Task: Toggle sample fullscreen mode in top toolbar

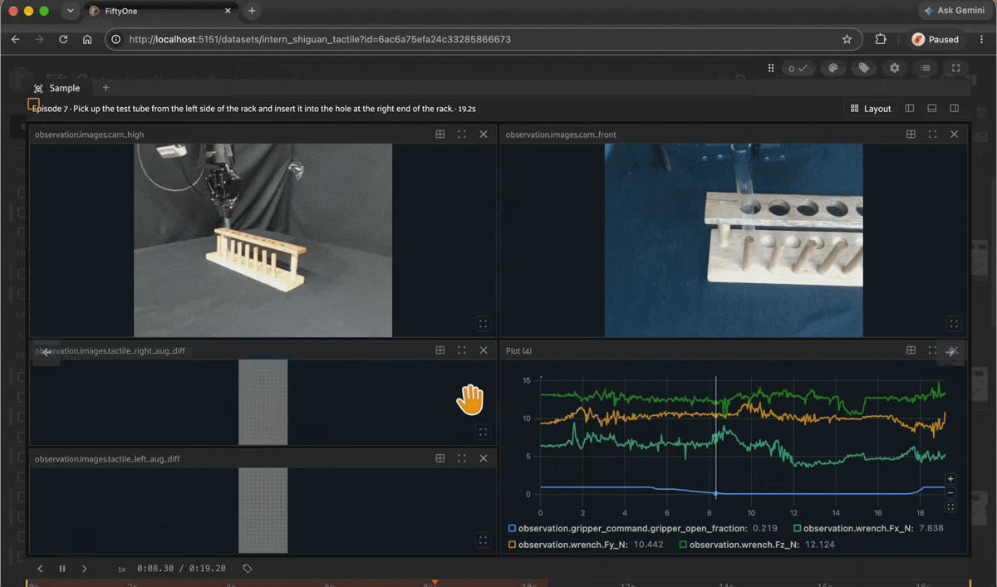Action: 956,68
